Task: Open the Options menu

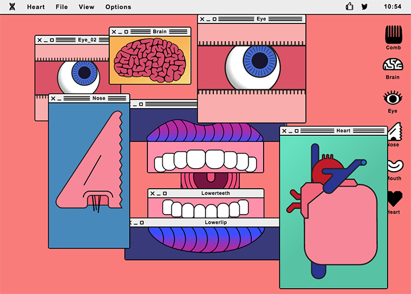Action: pyautogui.click(x=118, y=7)
